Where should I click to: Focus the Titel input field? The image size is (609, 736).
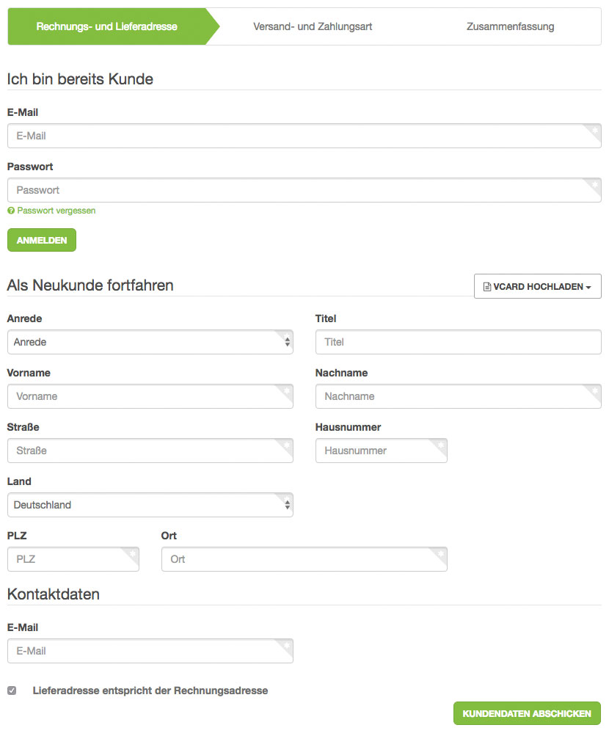[x=458, y=342]
